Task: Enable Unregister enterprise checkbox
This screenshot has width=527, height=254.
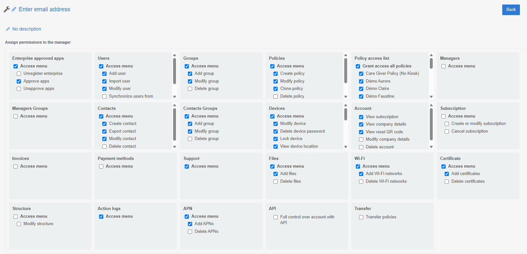Action: (x=19, y=74)
